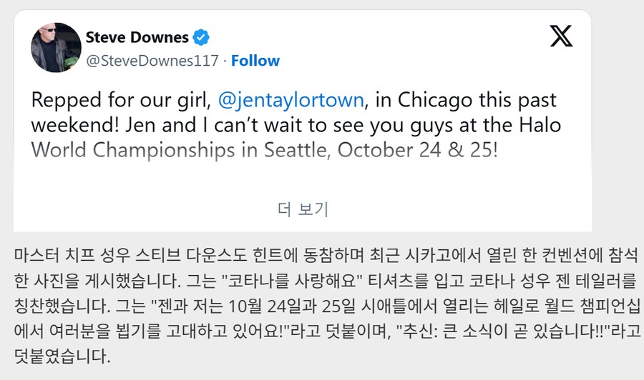Expand the tweet with 더 보기
This screenshot has width=644, height=380.
tap(303, 209)
